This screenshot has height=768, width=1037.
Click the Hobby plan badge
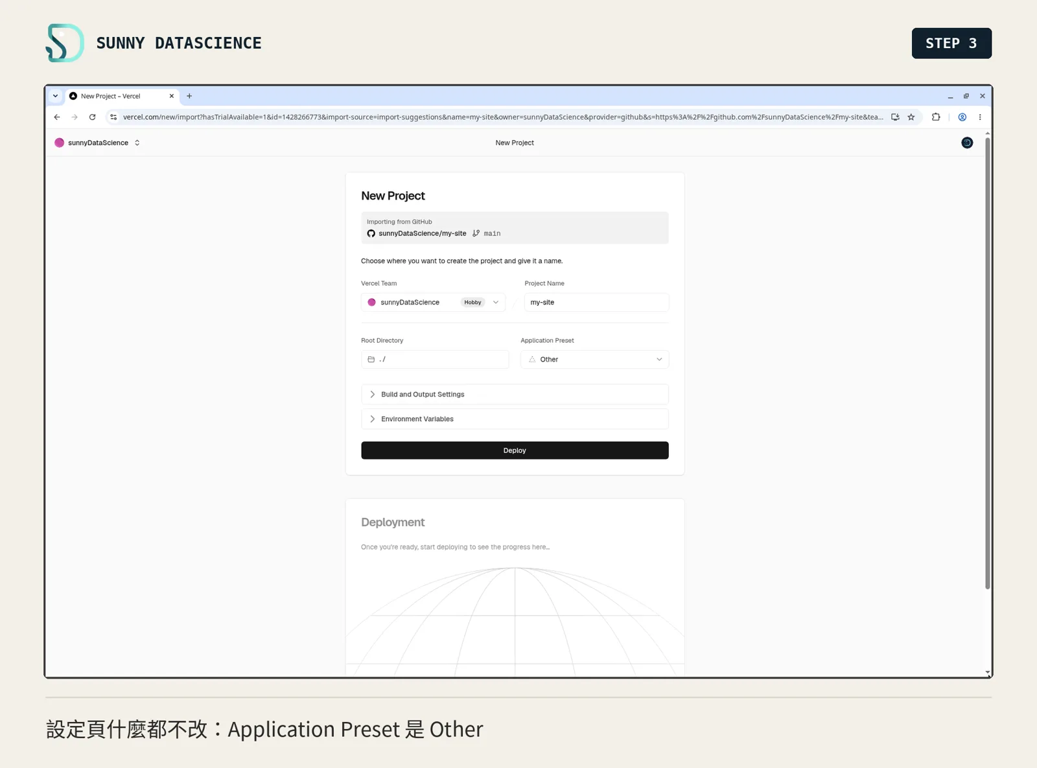point(473,302)
